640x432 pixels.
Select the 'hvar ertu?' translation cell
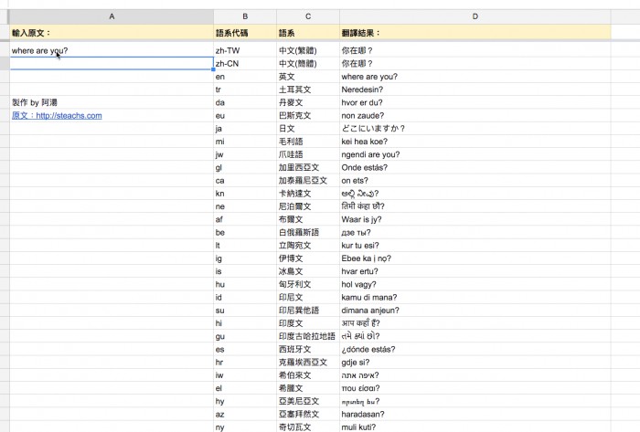475,271
